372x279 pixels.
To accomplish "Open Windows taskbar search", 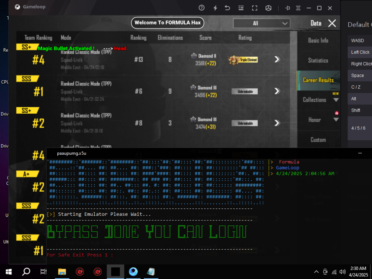I will click(x=26, y=272).
